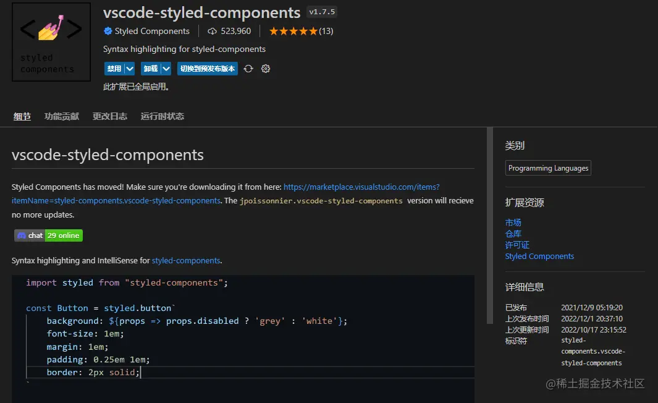Open Styled Components link under 扩展资源
658x403 pixels.
pyautogui.click(x=539, y=256)
